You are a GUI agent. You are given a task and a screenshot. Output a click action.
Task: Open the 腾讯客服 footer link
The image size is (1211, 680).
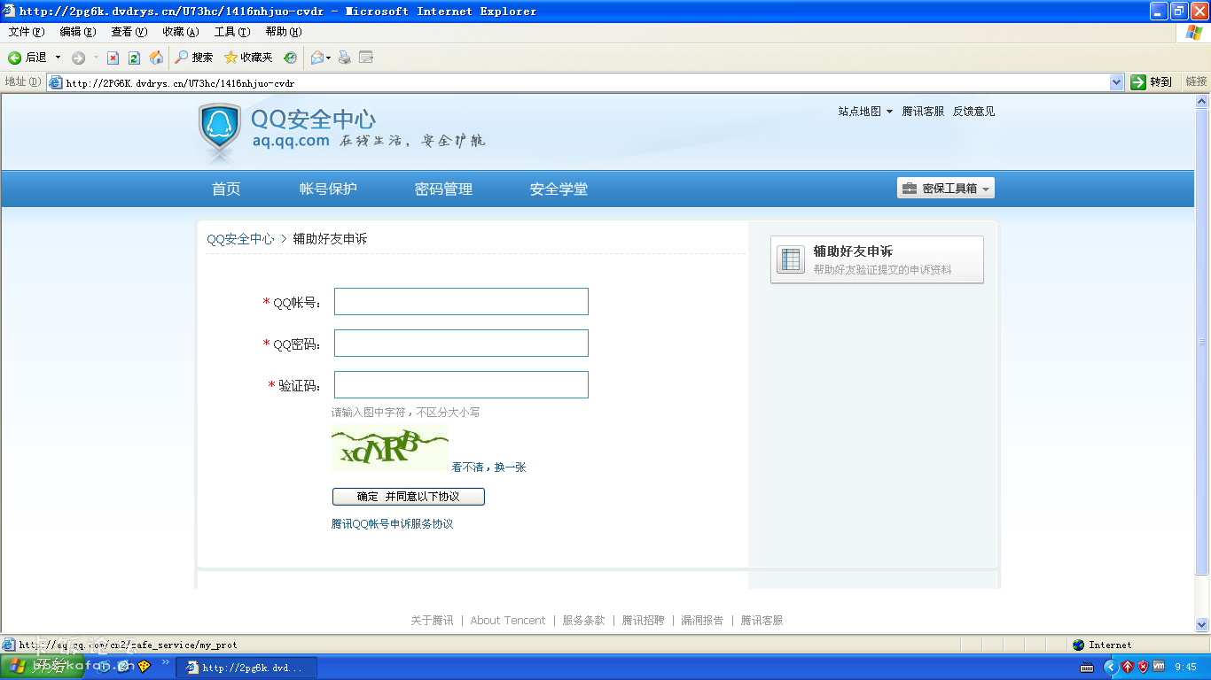[762, 621]
